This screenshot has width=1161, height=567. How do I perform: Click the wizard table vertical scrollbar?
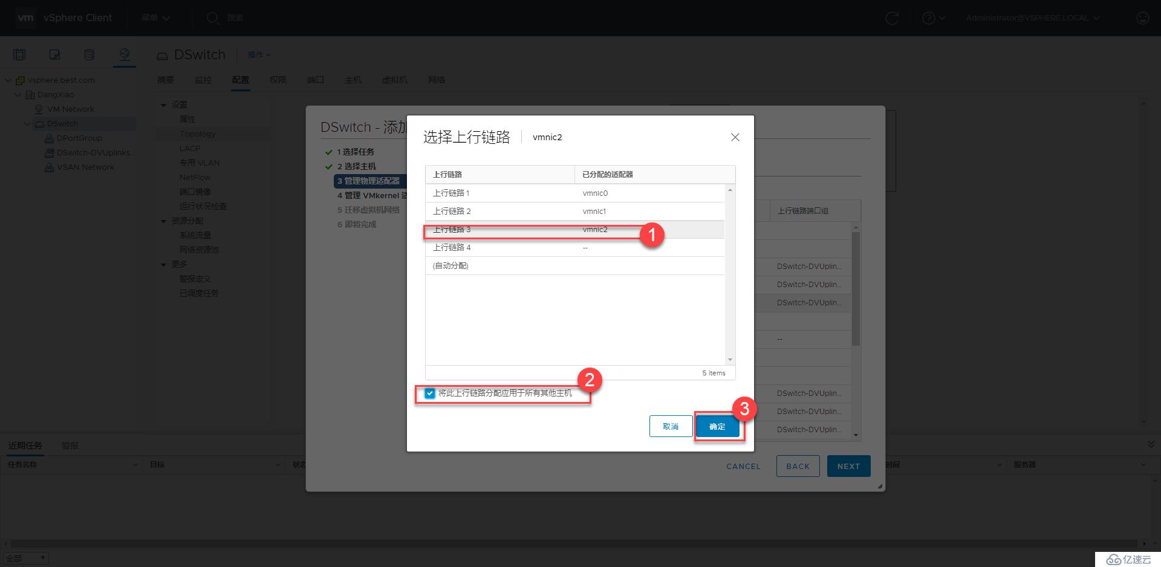coord(856,289)
